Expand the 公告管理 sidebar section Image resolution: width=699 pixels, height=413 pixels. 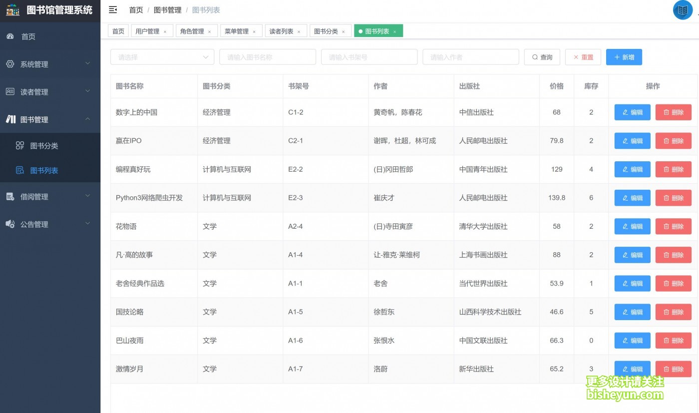(50, 224)
